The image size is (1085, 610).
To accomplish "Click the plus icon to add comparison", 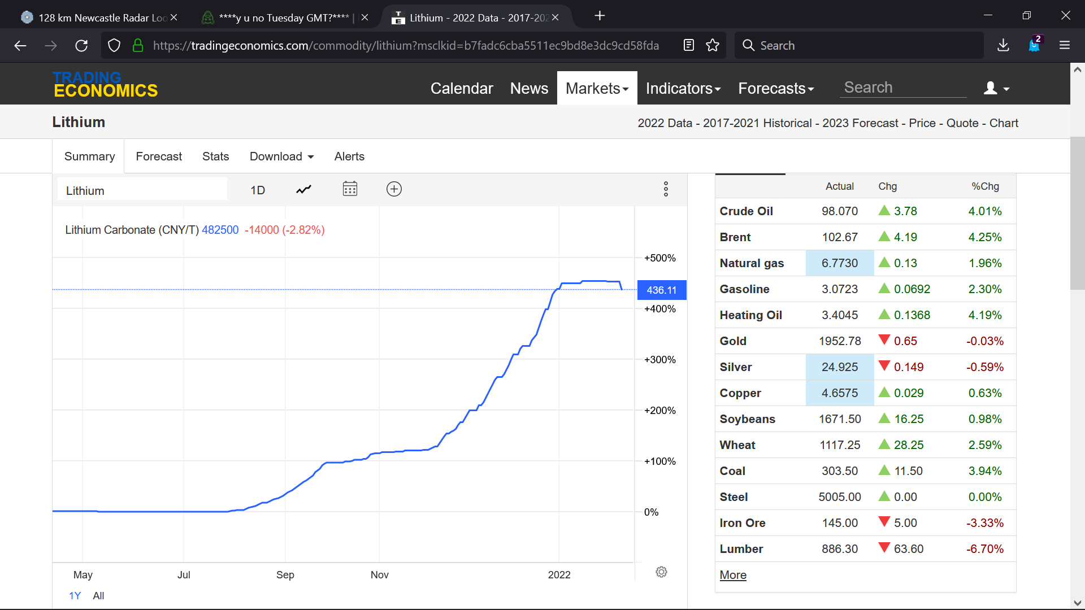I will pyautogui.click(x=394, y=189).
